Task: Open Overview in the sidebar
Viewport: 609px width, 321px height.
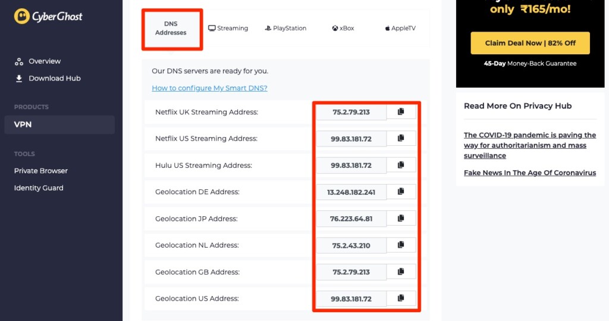Action: point(37,61)
